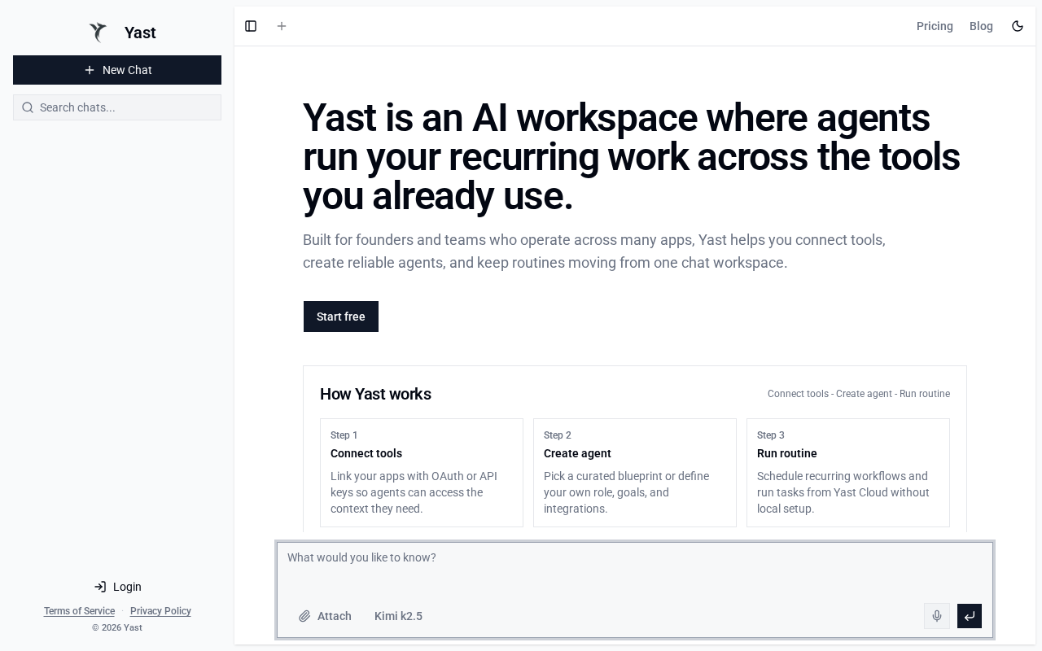The width and height of the screenshot is (1042, 651).
Task: Click in the 'What would you like to know?' box
Action: click(635, 570)
